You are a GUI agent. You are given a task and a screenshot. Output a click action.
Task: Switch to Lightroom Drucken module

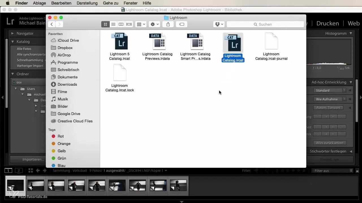[x=327, y=23]
